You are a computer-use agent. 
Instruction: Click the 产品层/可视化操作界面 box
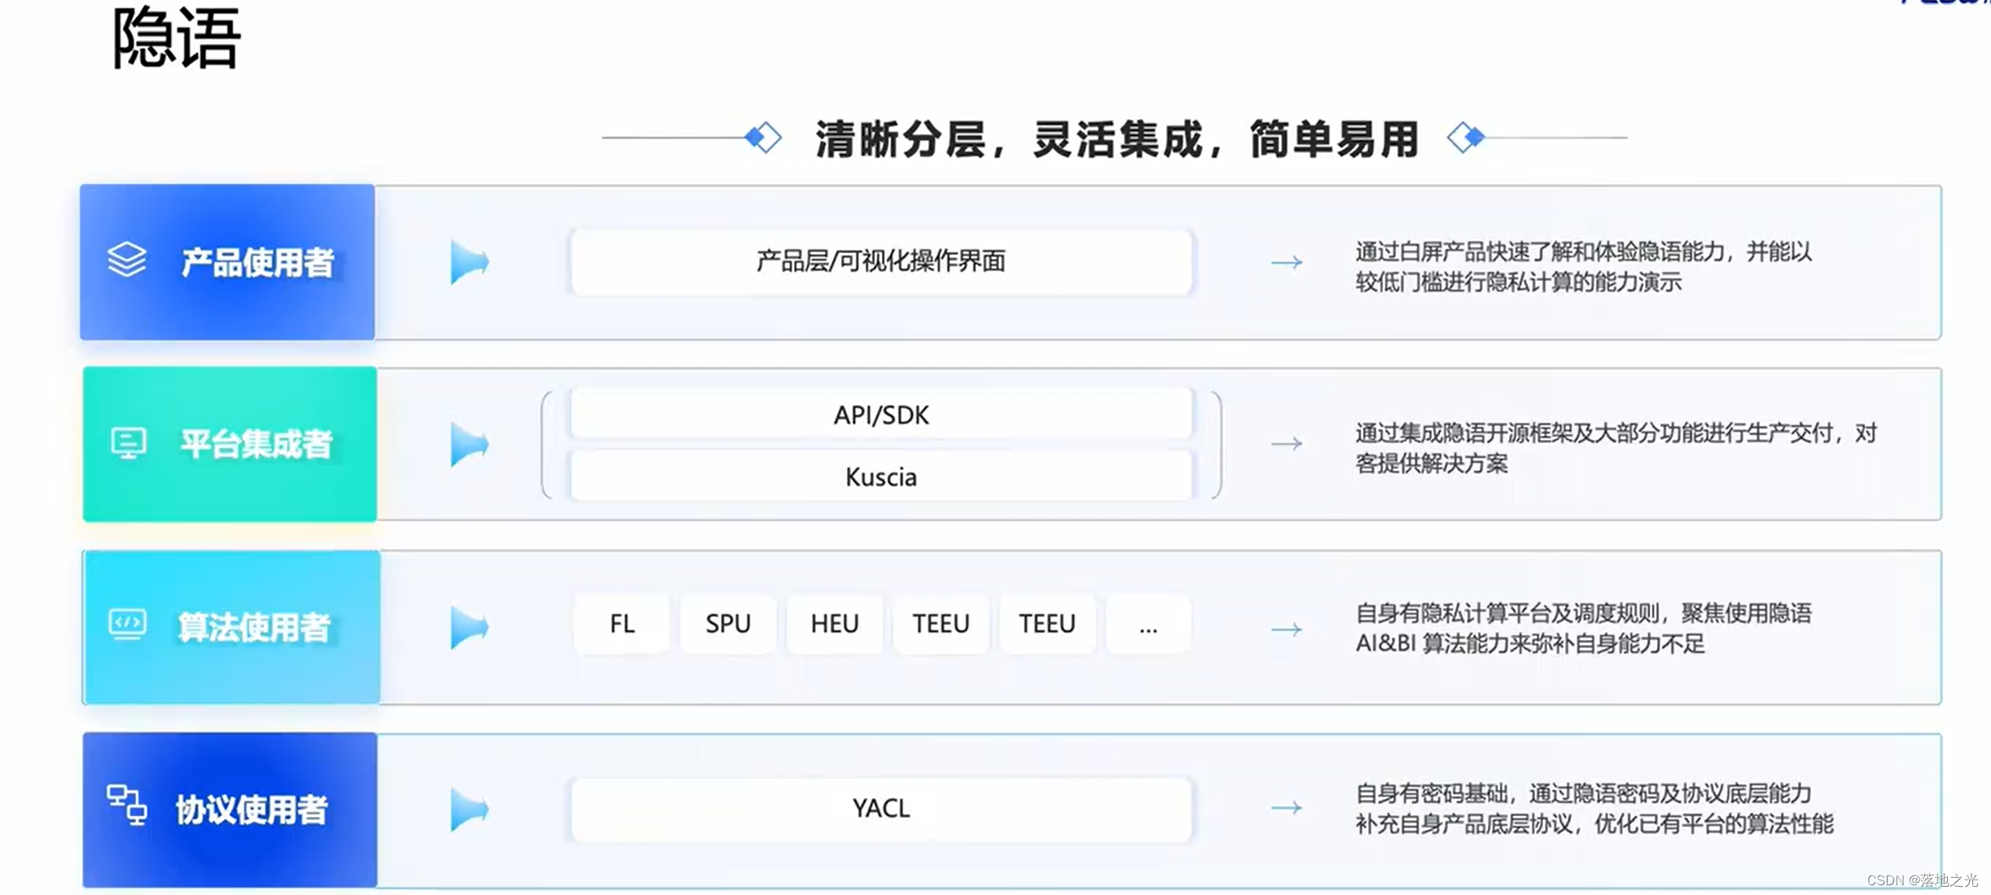coord(881,261)
